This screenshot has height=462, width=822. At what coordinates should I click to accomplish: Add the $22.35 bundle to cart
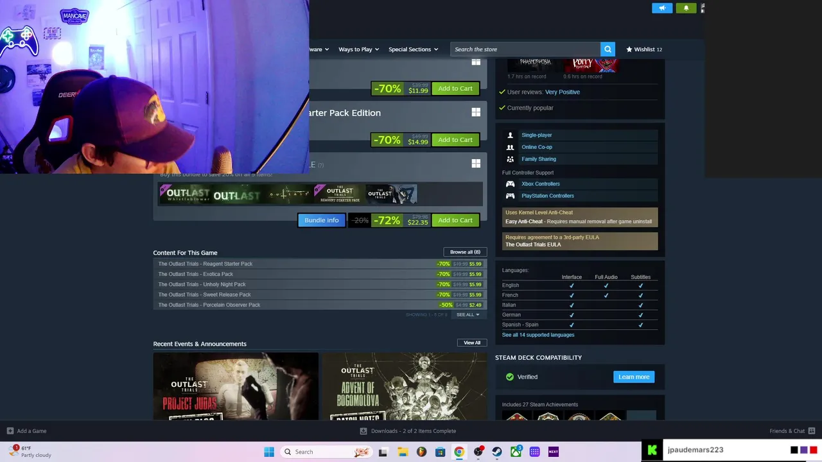[455, 220]
